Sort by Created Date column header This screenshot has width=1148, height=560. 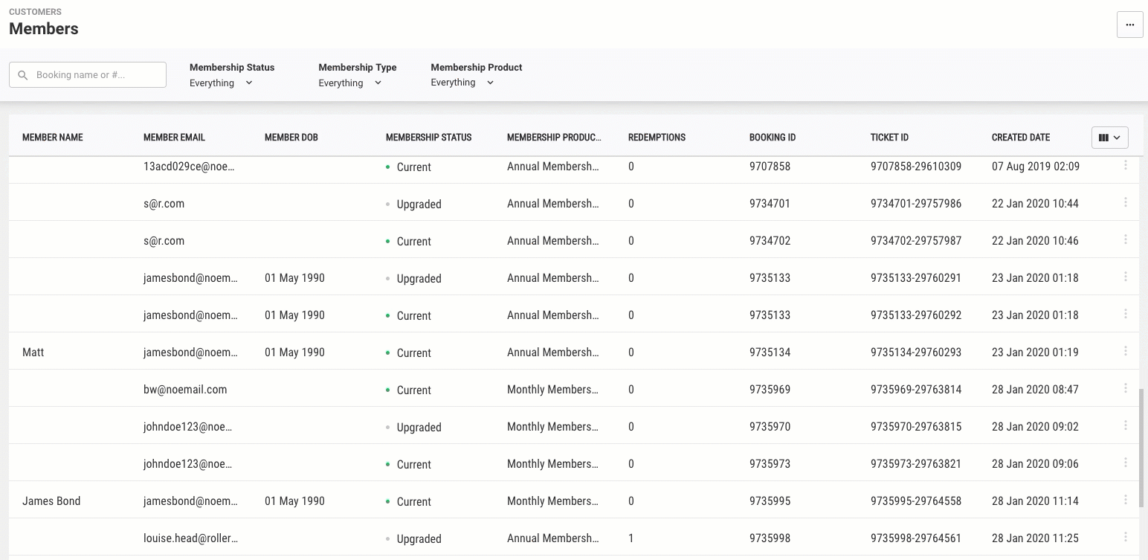[1021, 138]
